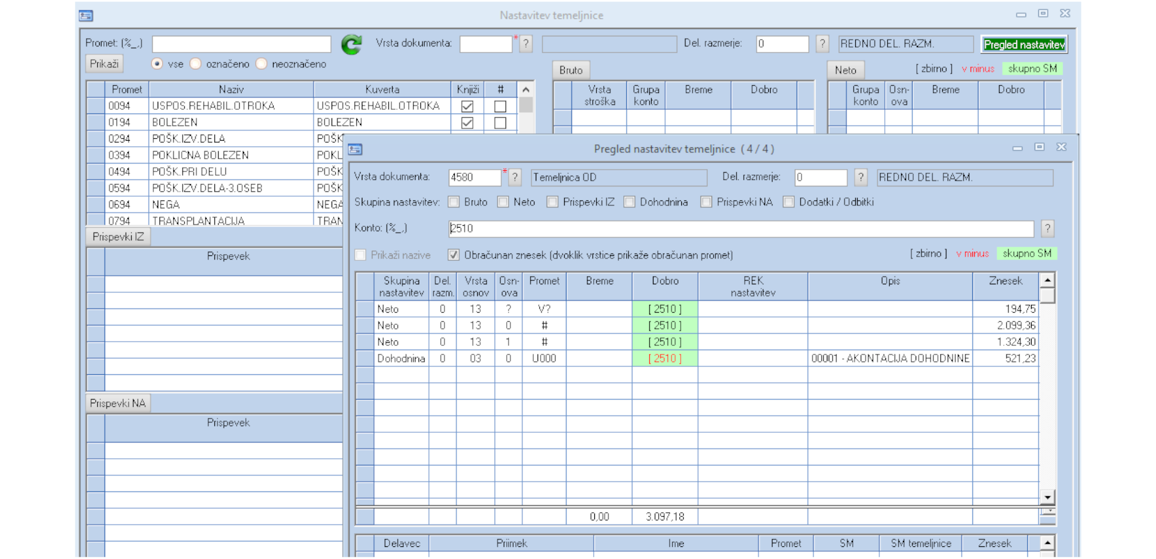Enable the Bruto skupina nastavitev checkbox
The height and width of the screenshot is (559, 1156).
click(454, 202)
